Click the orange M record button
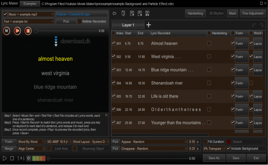 7,31
